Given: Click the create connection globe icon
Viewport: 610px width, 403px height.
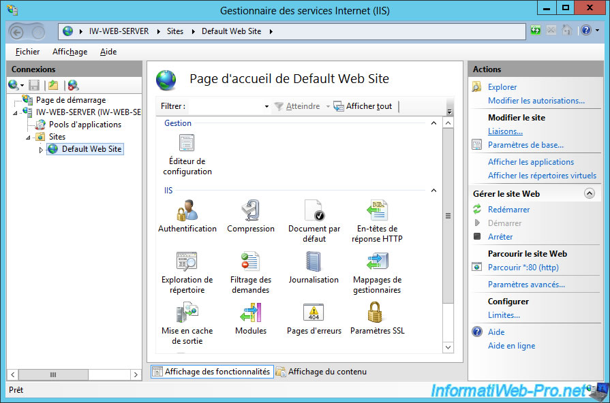Looking at the screenshot, I should pyautogui.click(x=13, y=84).
